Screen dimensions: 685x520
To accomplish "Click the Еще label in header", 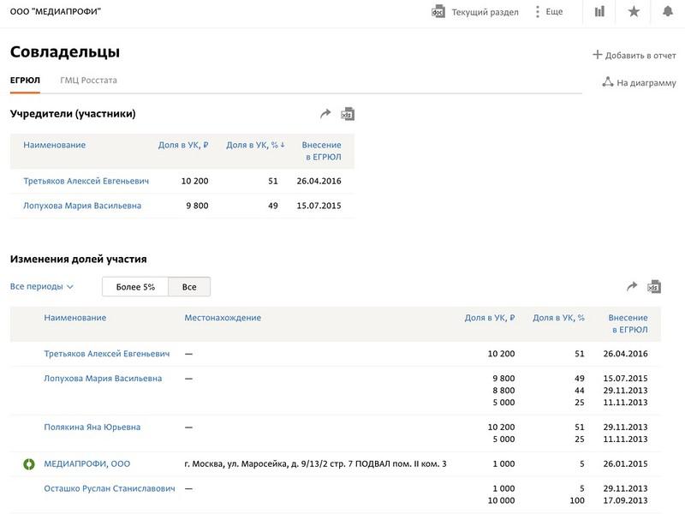I will [554, 12].
